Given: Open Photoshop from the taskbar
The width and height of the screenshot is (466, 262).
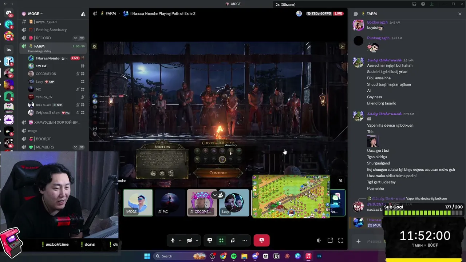Looking at the screenshot, I should tap(319, 256).
